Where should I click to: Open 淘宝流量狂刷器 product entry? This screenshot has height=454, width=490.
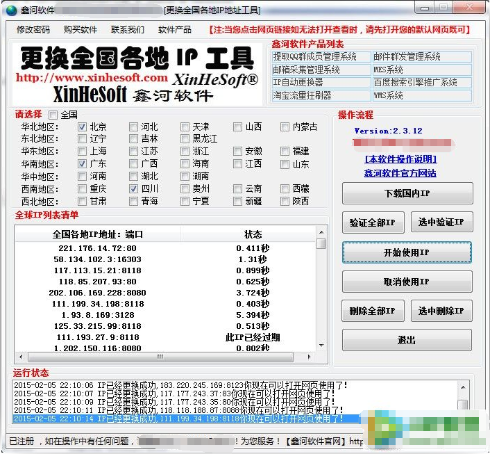click(321, 95)
